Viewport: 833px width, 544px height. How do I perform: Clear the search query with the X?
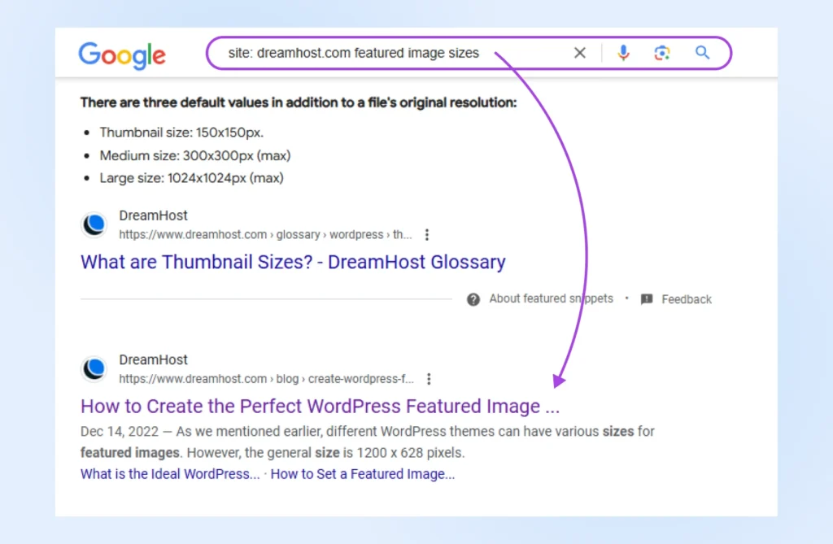point(580,53)
